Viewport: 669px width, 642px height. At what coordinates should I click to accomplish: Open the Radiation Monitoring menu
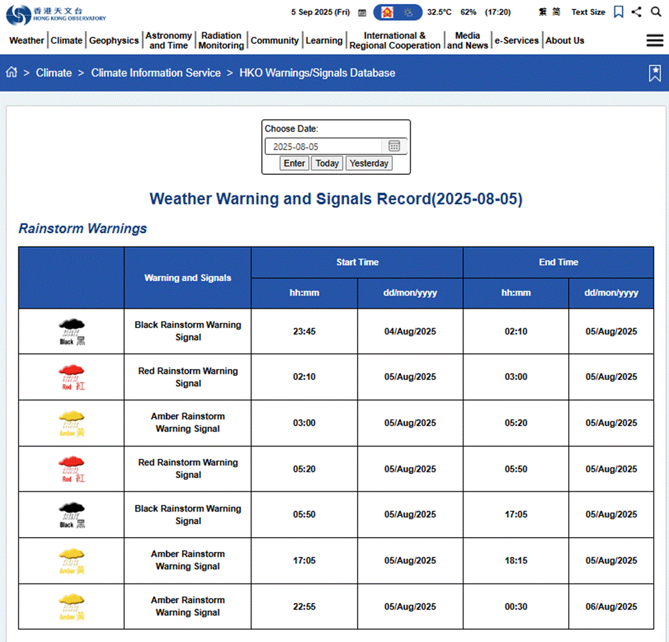point(221,40)
